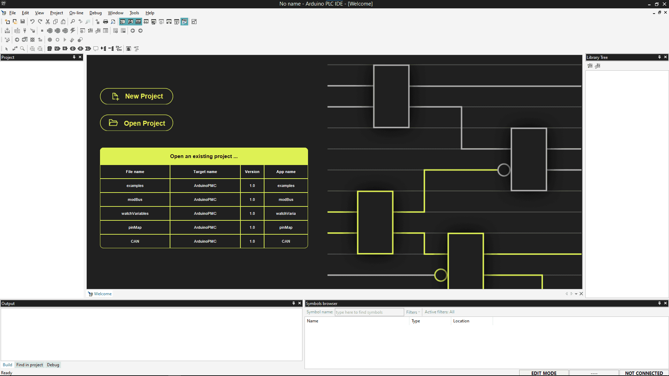Select the Zoom in magnifier icon

pyautogui.click(x=32, y=49)
